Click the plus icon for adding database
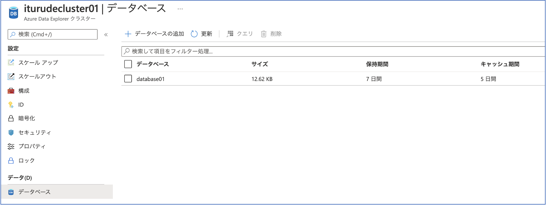This screenshot has width=546, height=205. (x=128, y=34)
